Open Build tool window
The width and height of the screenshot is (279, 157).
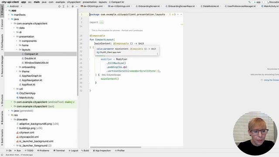[x=85, y=150]
